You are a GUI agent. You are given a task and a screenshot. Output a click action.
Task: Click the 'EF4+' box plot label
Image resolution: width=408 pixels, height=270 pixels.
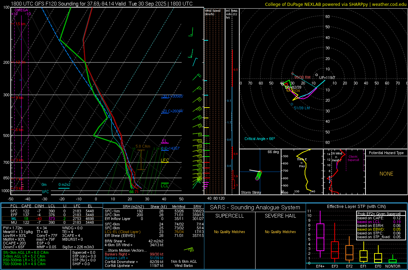coord(320,266)
